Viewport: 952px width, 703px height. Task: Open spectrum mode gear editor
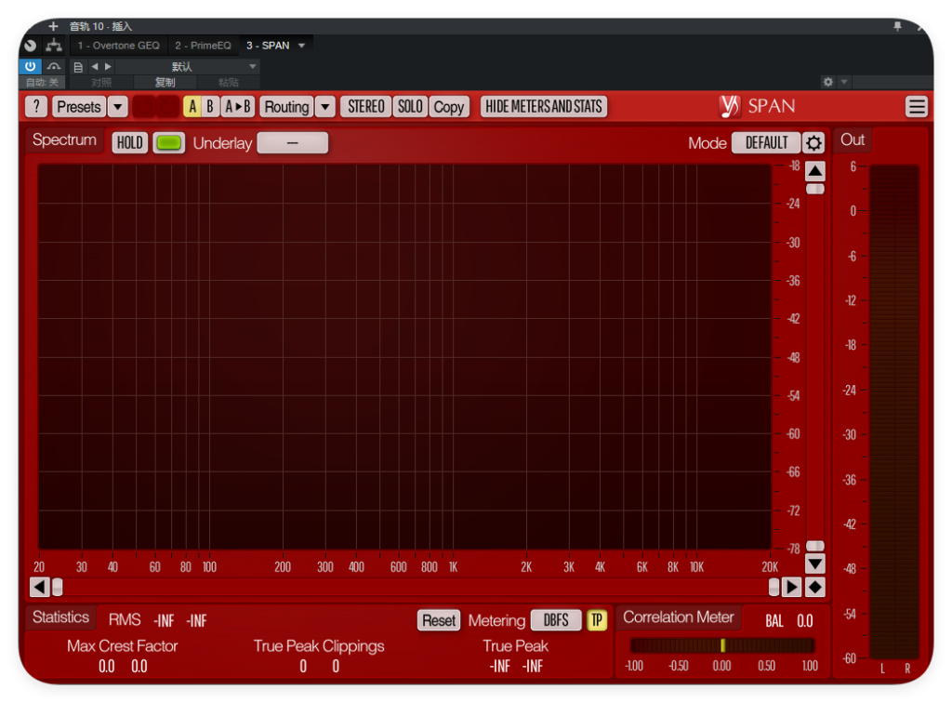(x=814, y=142)
